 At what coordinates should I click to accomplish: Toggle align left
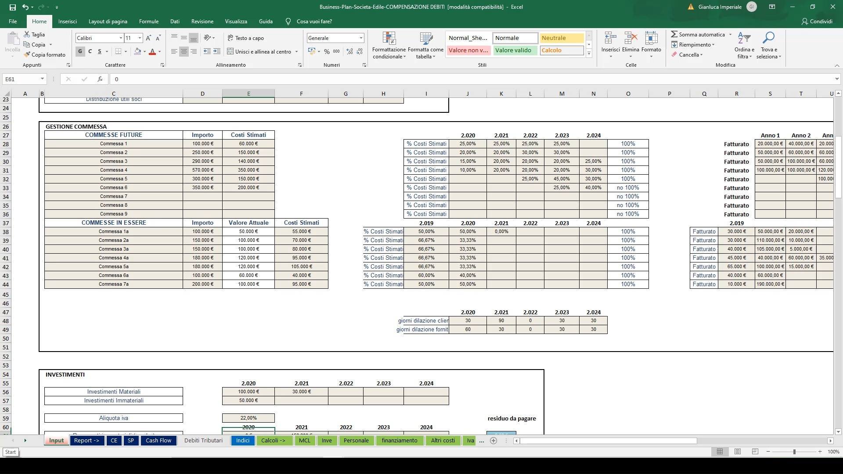tap(174, 52)
